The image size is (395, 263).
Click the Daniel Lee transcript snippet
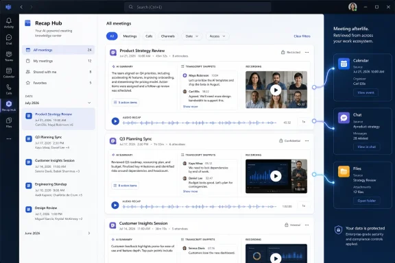pyautogui.click(x=209, y=182)
